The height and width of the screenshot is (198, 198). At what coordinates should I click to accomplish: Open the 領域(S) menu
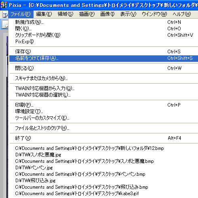65,14
